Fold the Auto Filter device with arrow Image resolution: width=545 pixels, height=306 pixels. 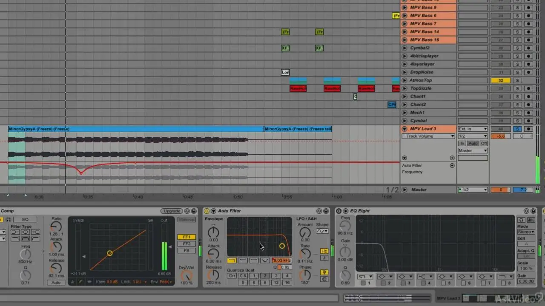(x=213, y=211)
